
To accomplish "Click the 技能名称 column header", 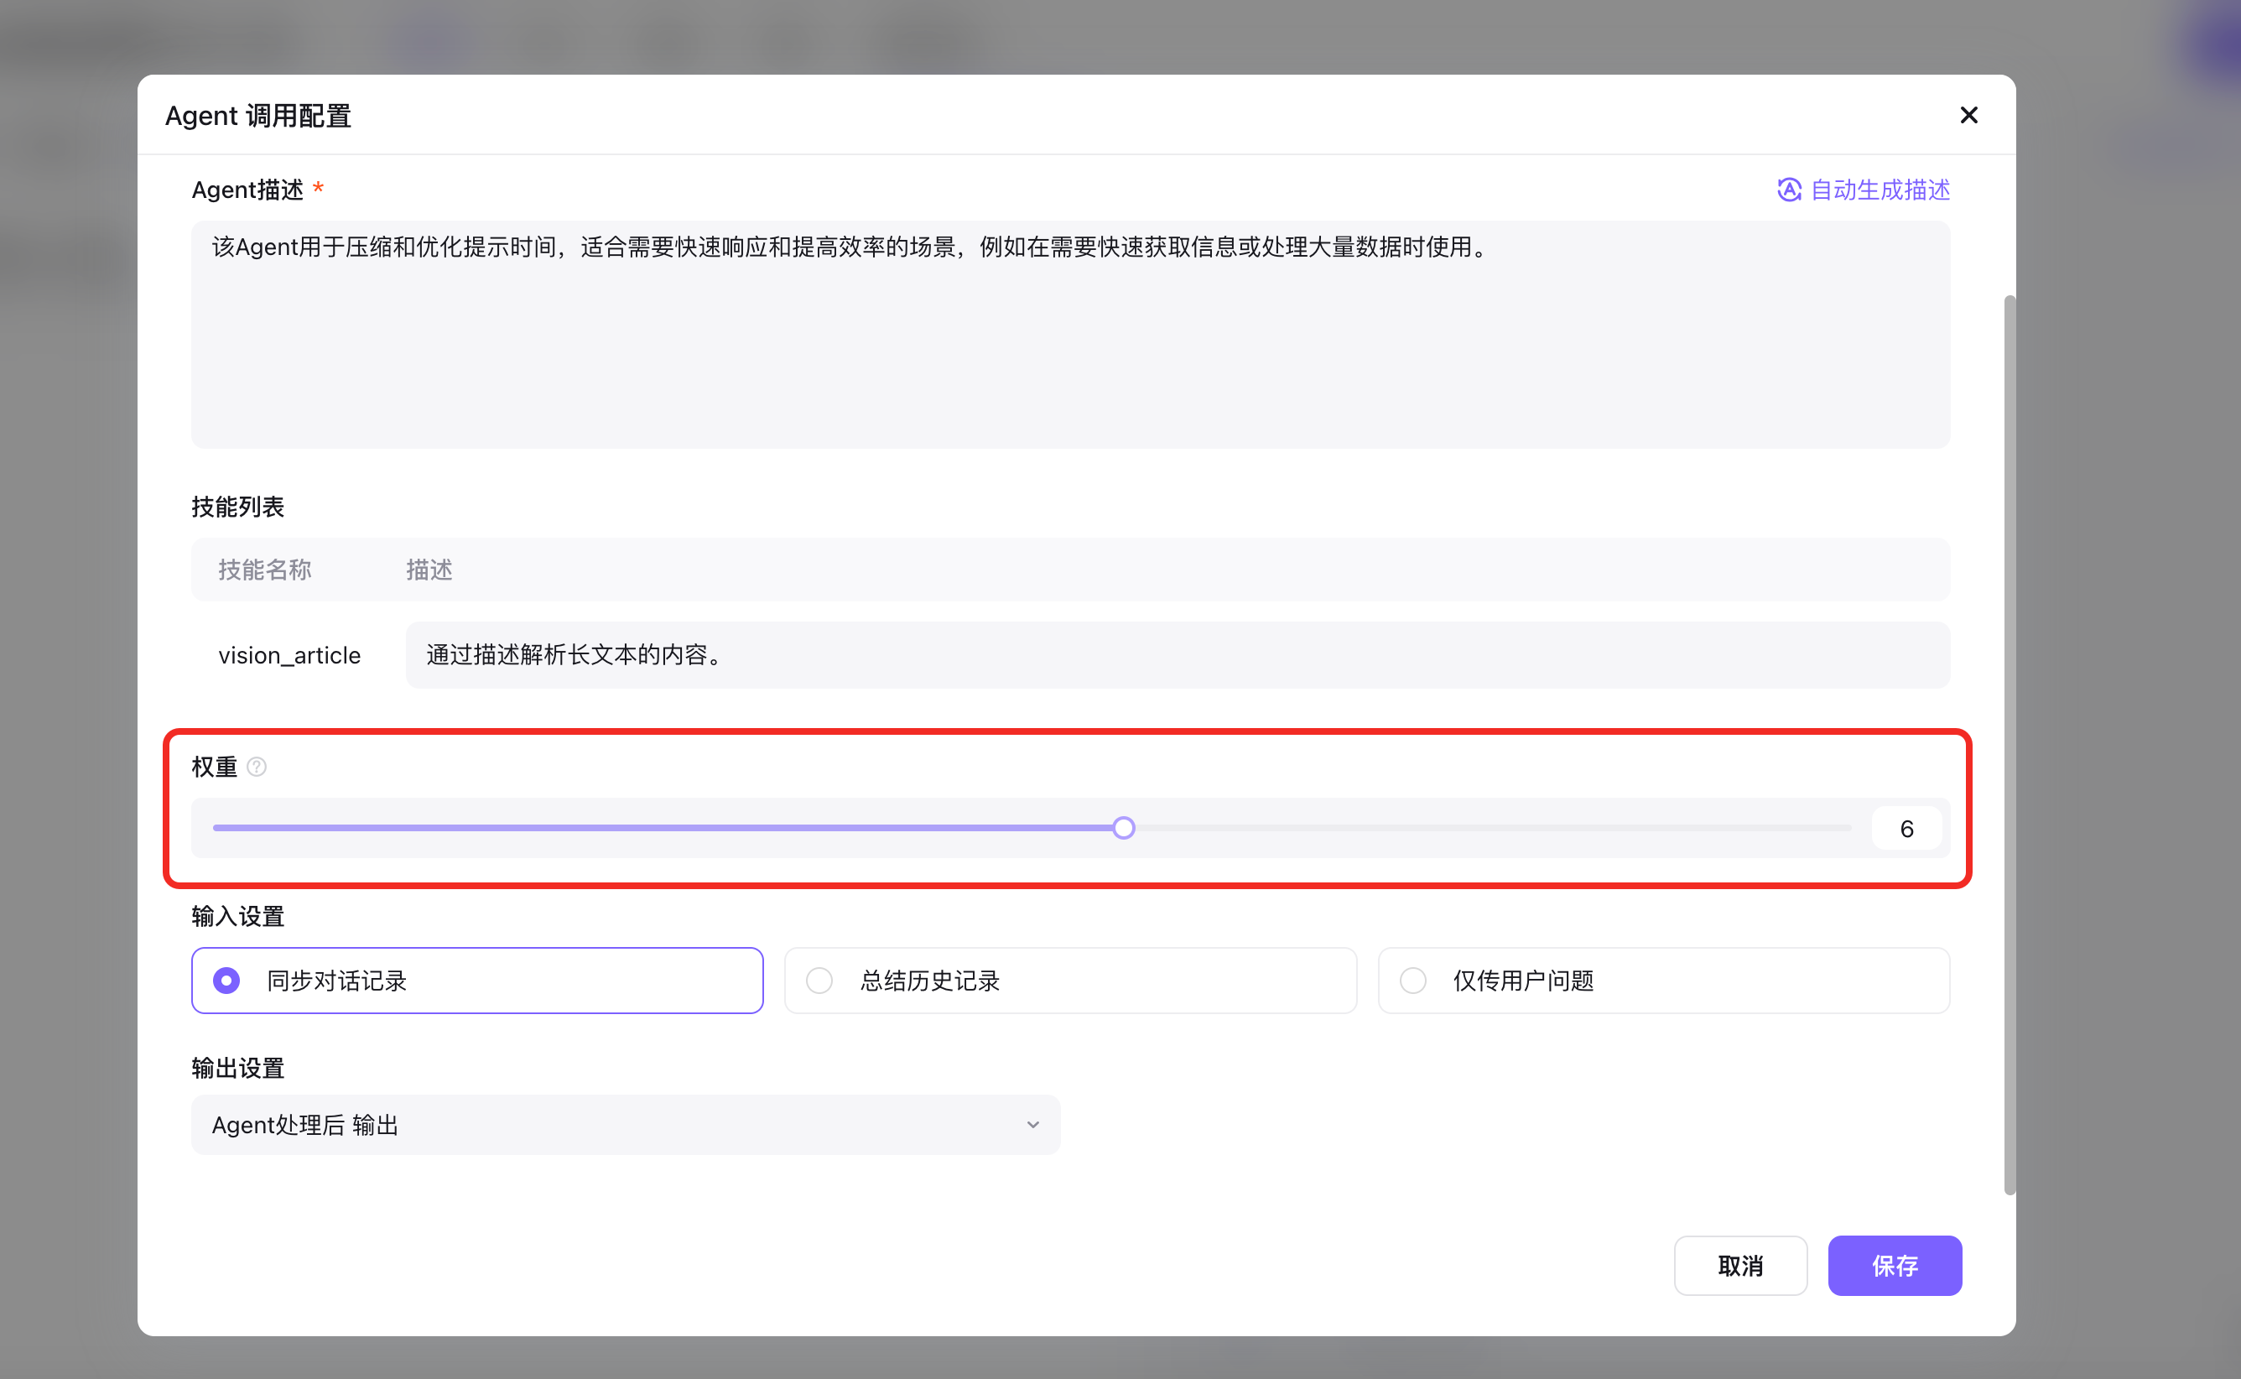I will click(x=264, y=570).
